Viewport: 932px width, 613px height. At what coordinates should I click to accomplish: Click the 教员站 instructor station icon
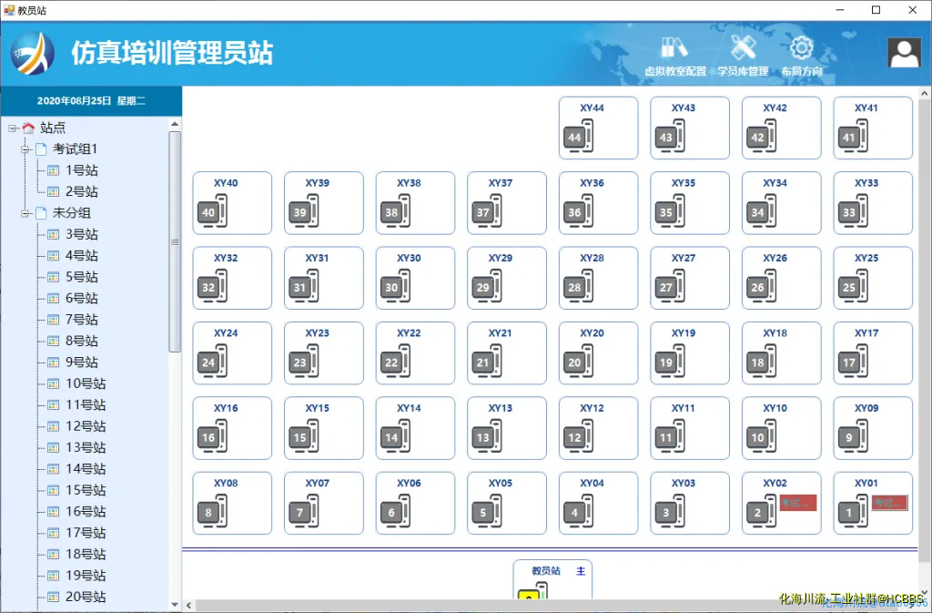[x=532, y=595]
